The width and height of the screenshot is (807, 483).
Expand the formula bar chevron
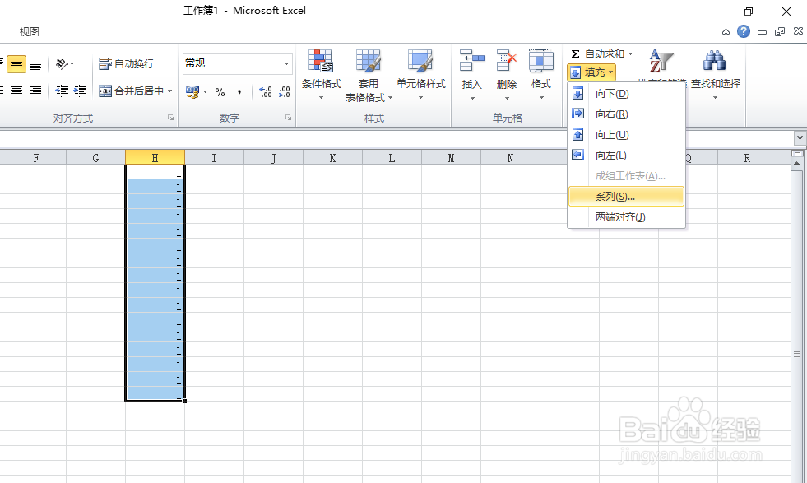pyautogui.click(x=800, y=138)
